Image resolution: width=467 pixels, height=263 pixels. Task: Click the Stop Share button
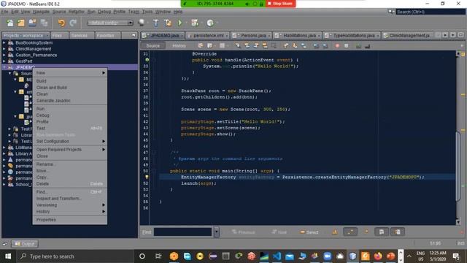[x=280, y=4]
